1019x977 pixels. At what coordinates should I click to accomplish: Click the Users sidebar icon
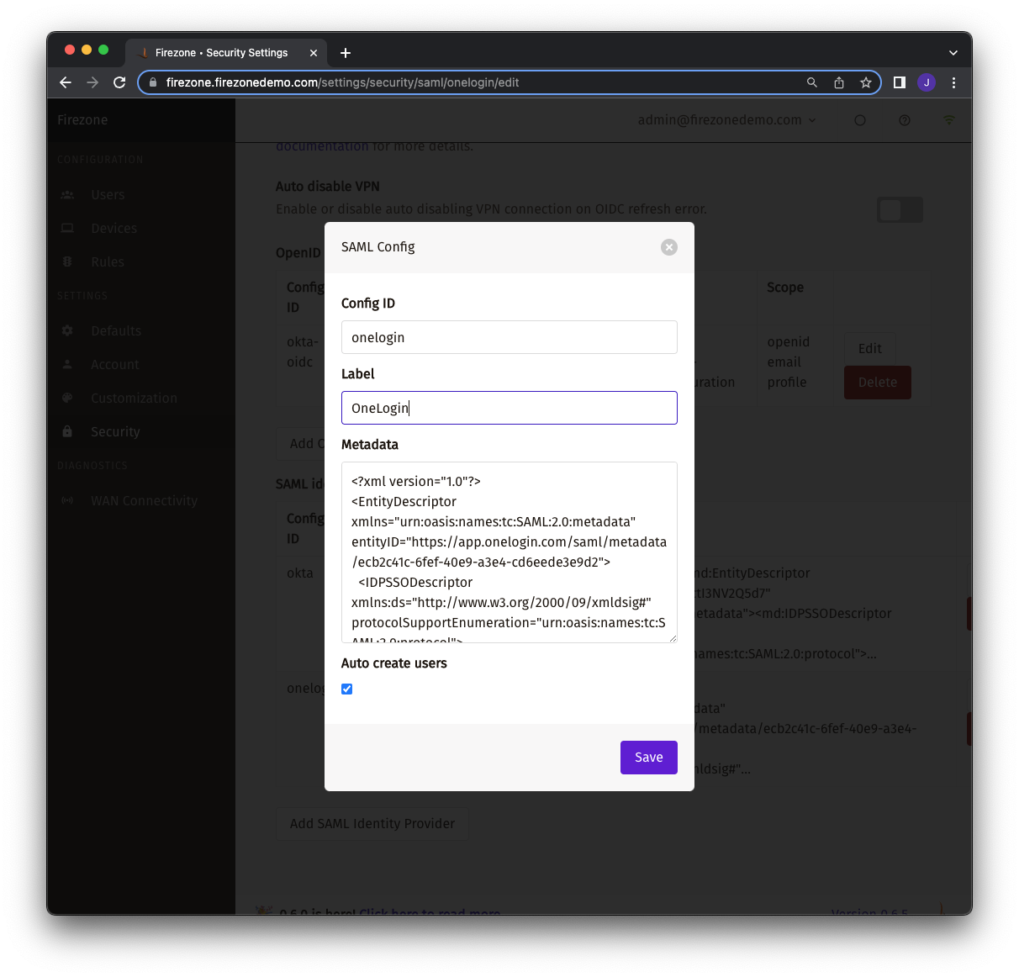pos(67,195)
